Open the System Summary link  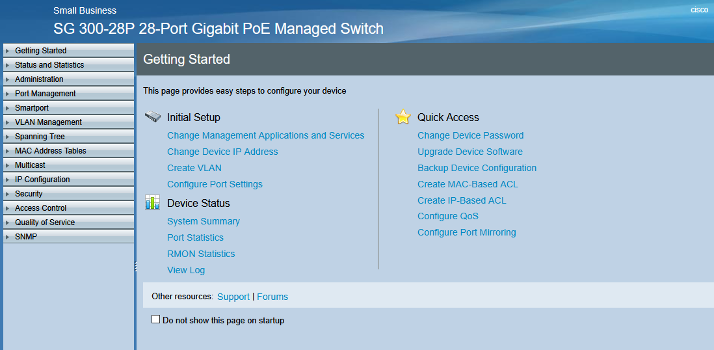[203, 221]
